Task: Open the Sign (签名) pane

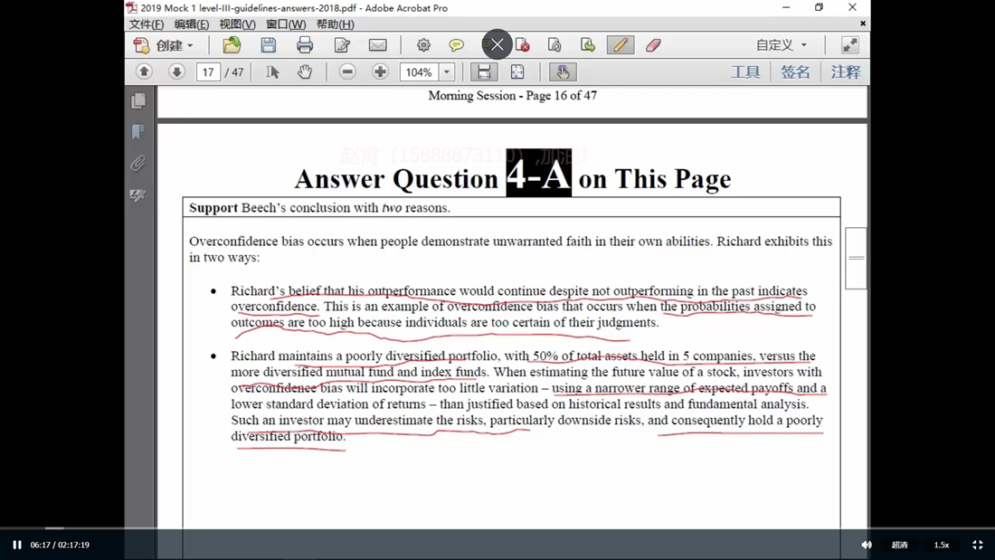Action: (x=795, y=71)
